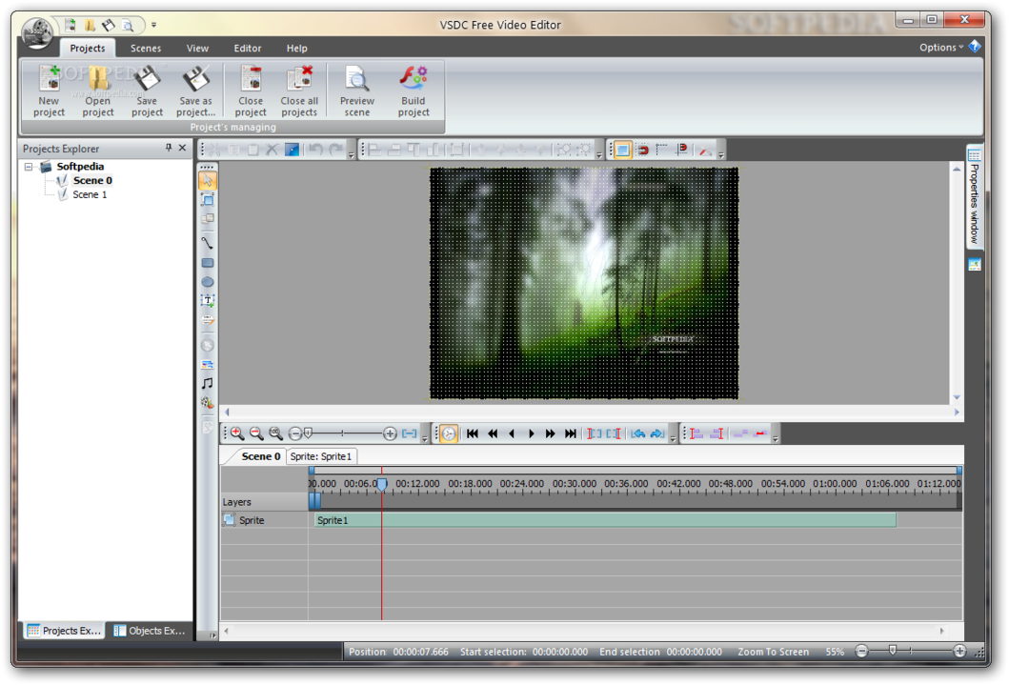This screenshot has width=1009, height=685.
Task: Open the View ribbon tab
Action: (197, 49)
